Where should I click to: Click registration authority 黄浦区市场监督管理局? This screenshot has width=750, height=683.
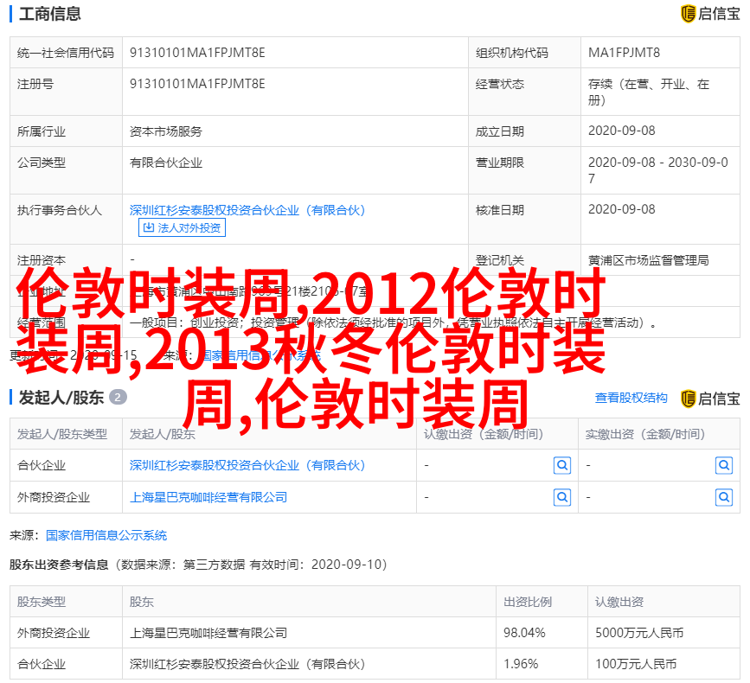point(648,260)
